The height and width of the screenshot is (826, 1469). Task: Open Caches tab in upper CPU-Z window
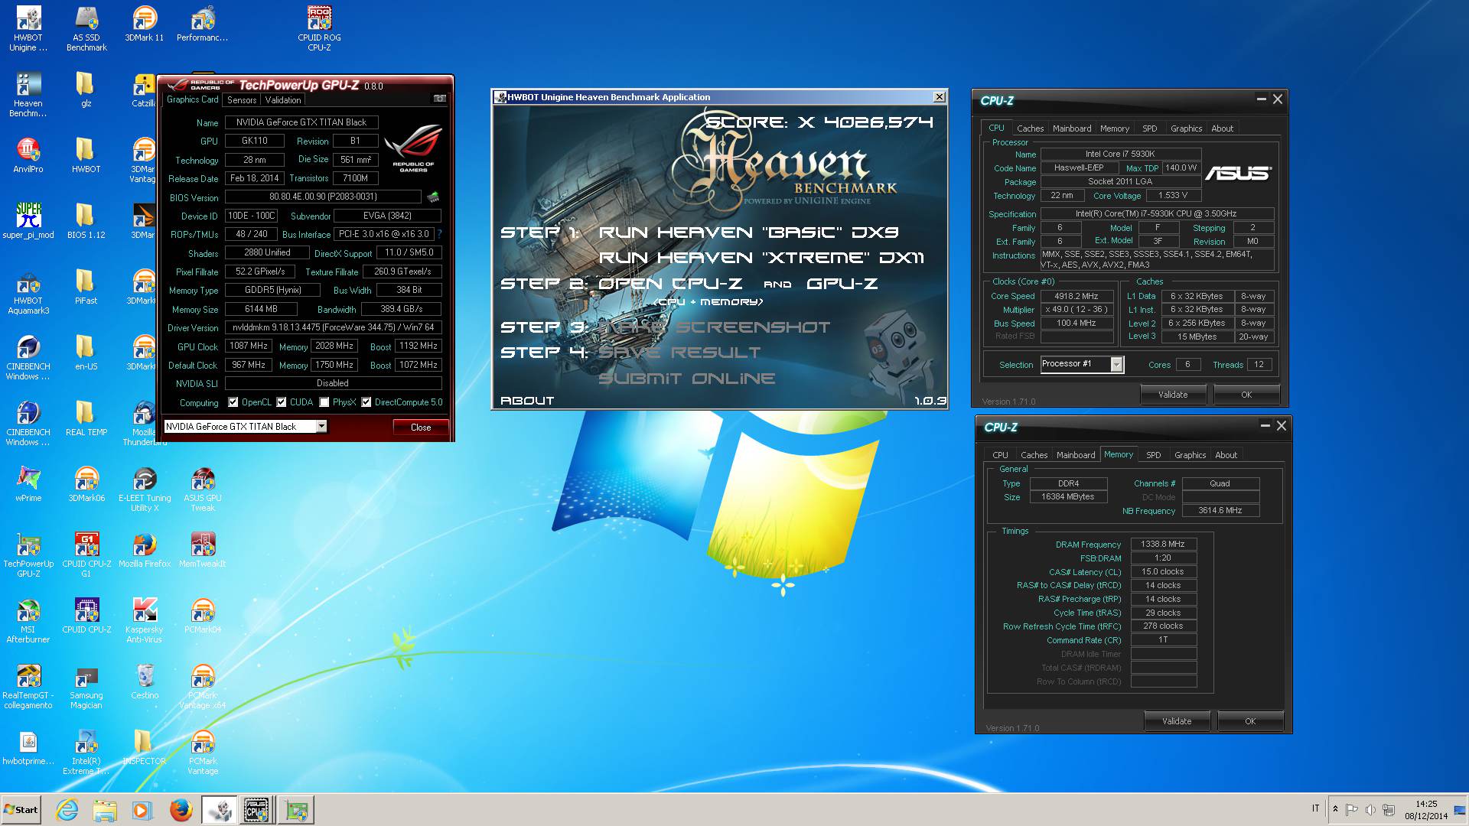(1030, 128)
